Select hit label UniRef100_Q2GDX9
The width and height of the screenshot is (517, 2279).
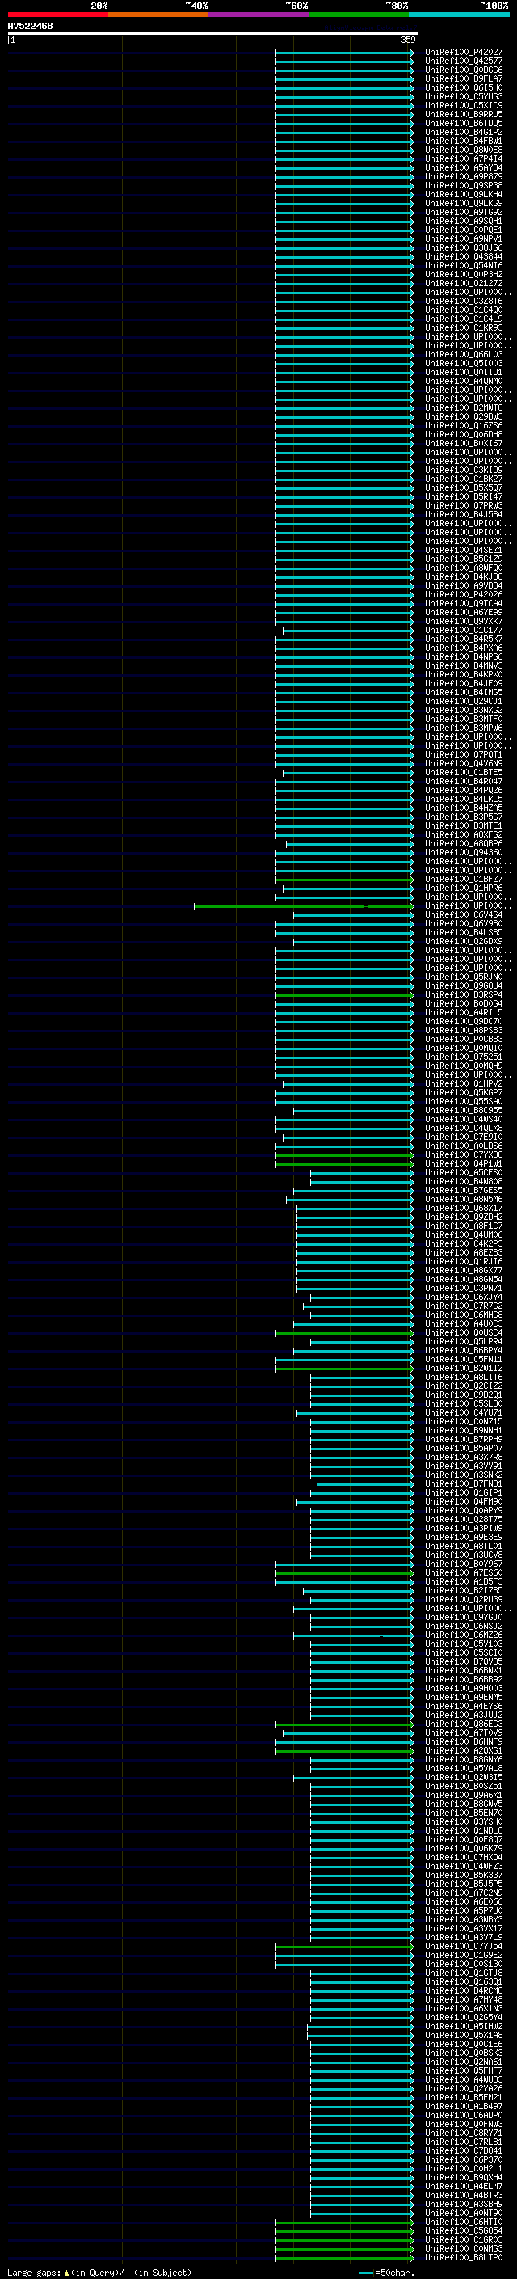pyautogui.click(x=463, y=941)
